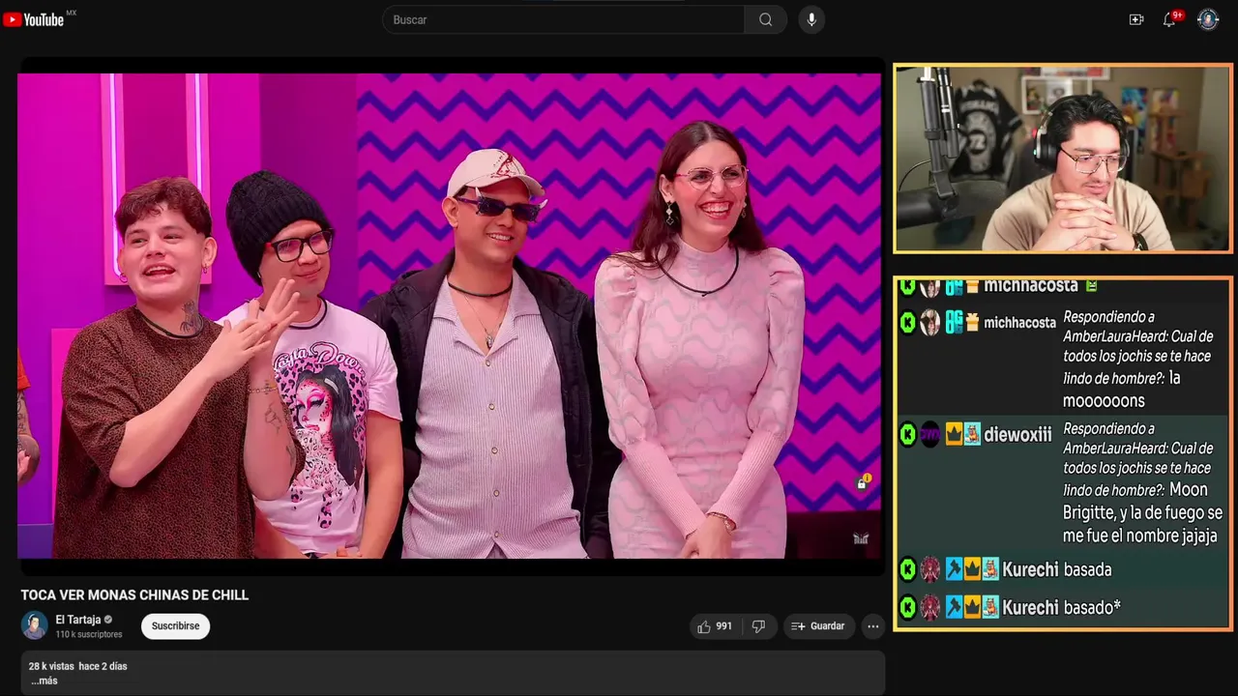Image resolution: width=1238 pixels, height=696 pixels.
Task: Open the notifications bell
Action: pos(1169,19)
